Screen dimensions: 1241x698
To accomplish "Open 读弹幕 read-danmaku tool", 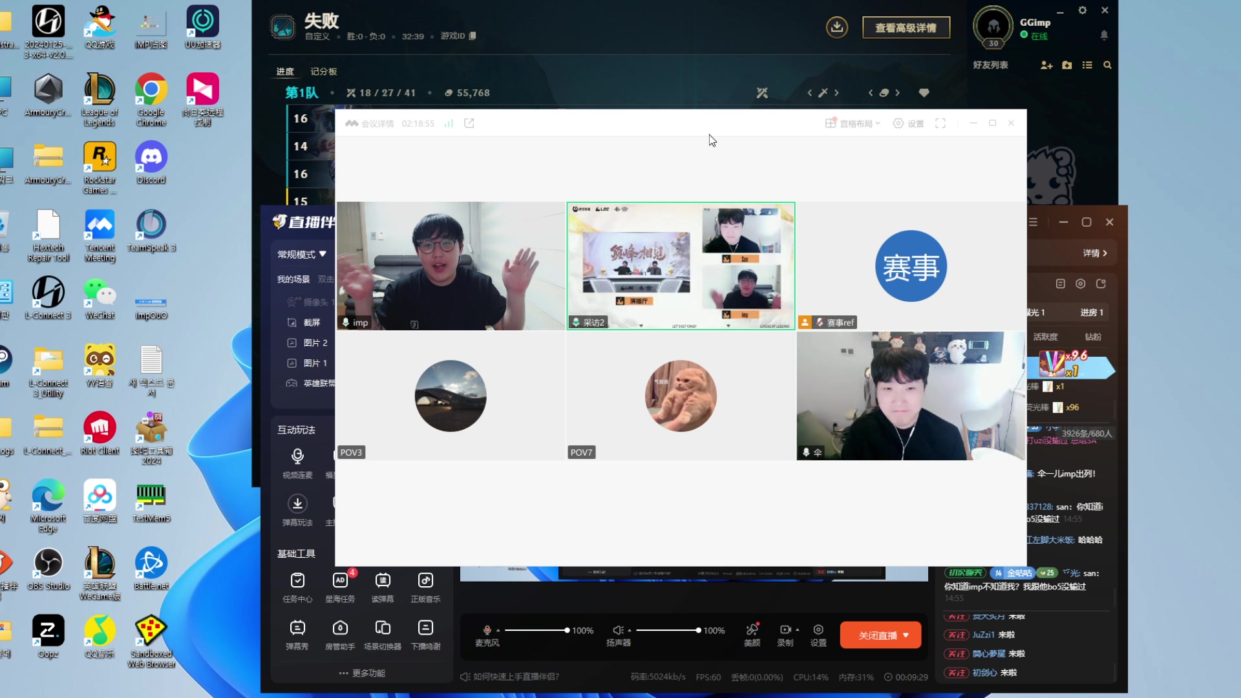I will pyautogui.click(x=383, y=587).
